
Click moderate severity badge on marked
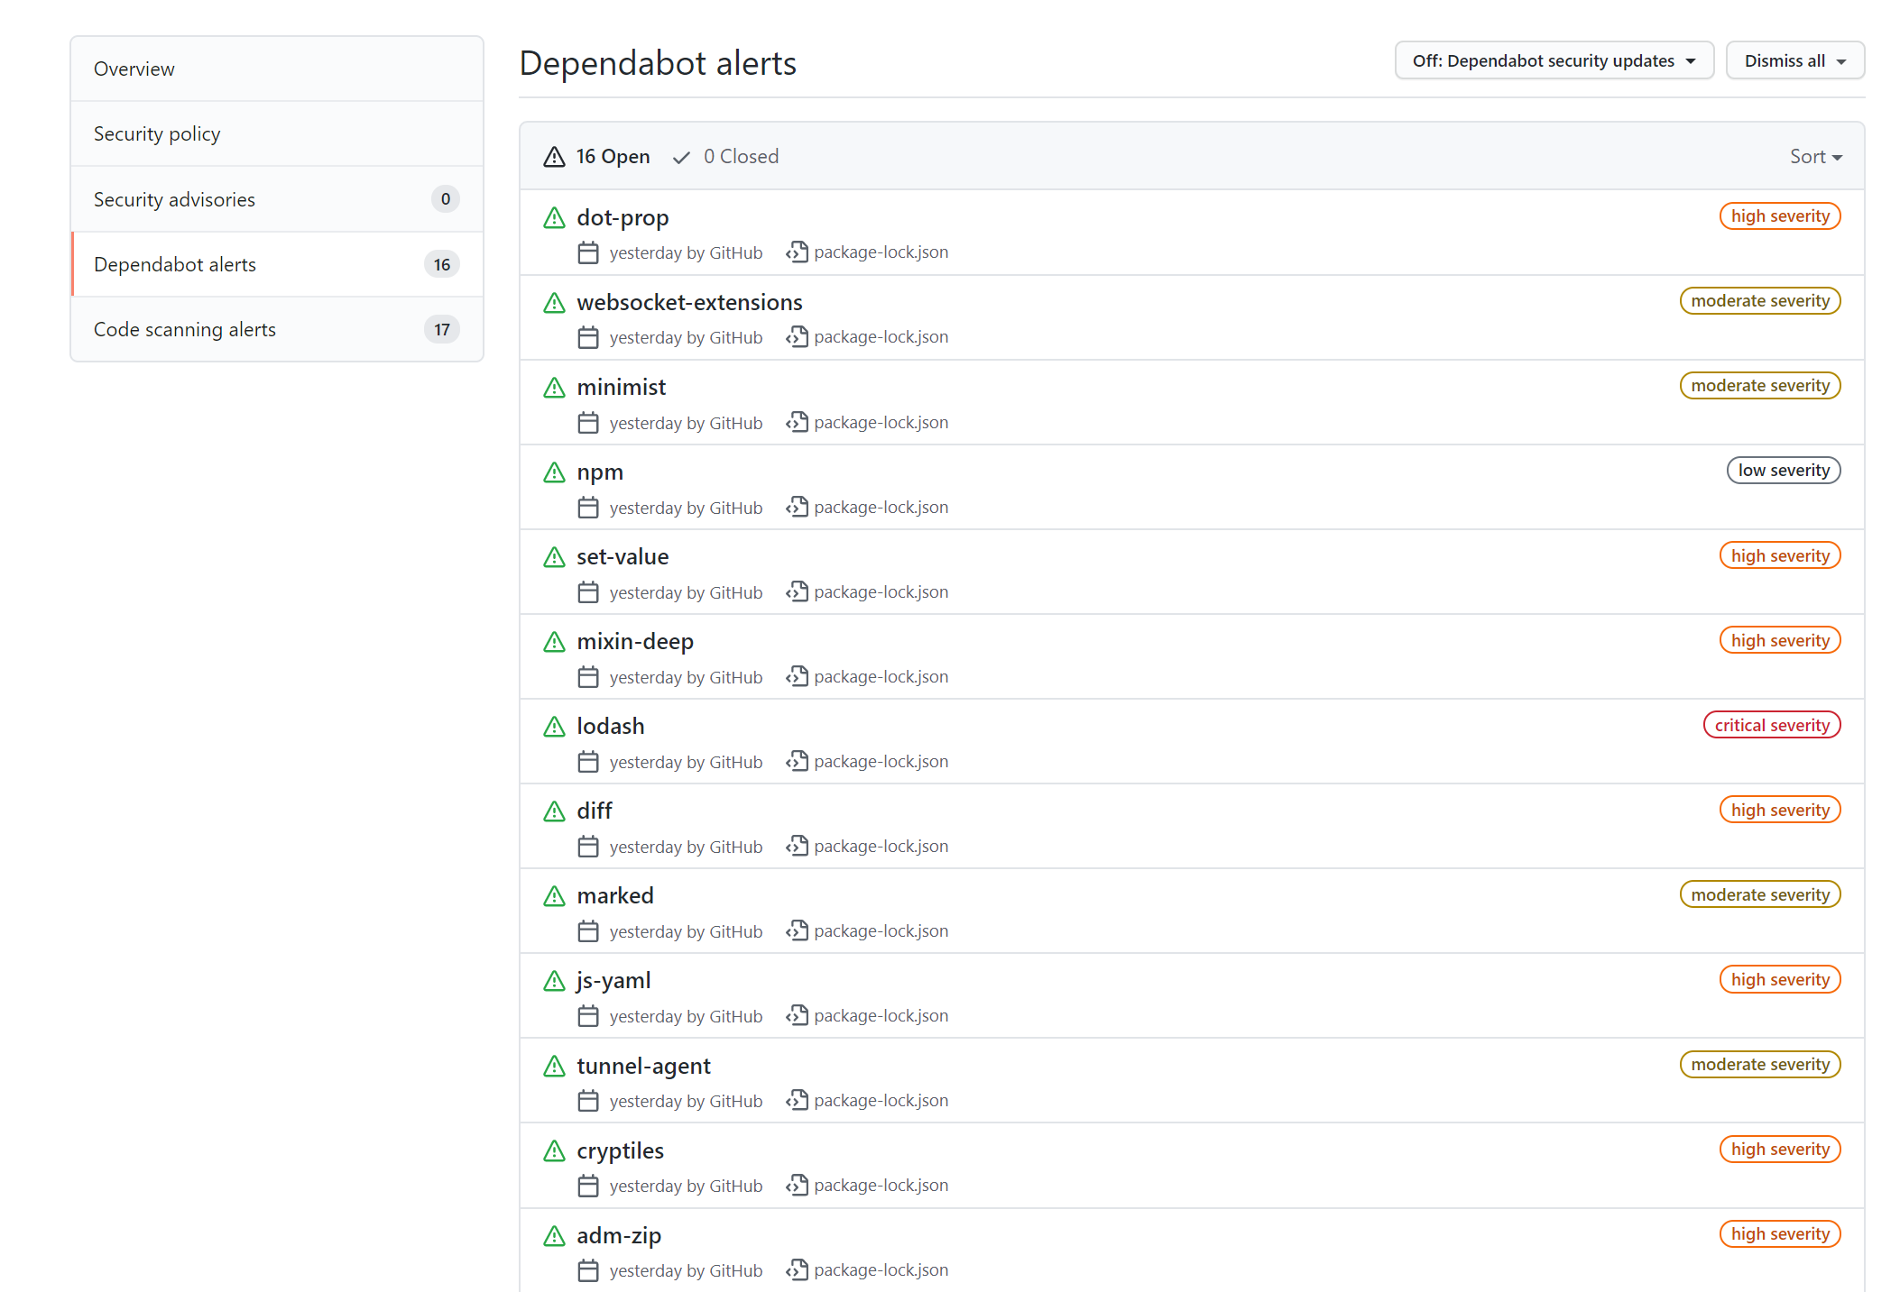(x=1760, y=895)
